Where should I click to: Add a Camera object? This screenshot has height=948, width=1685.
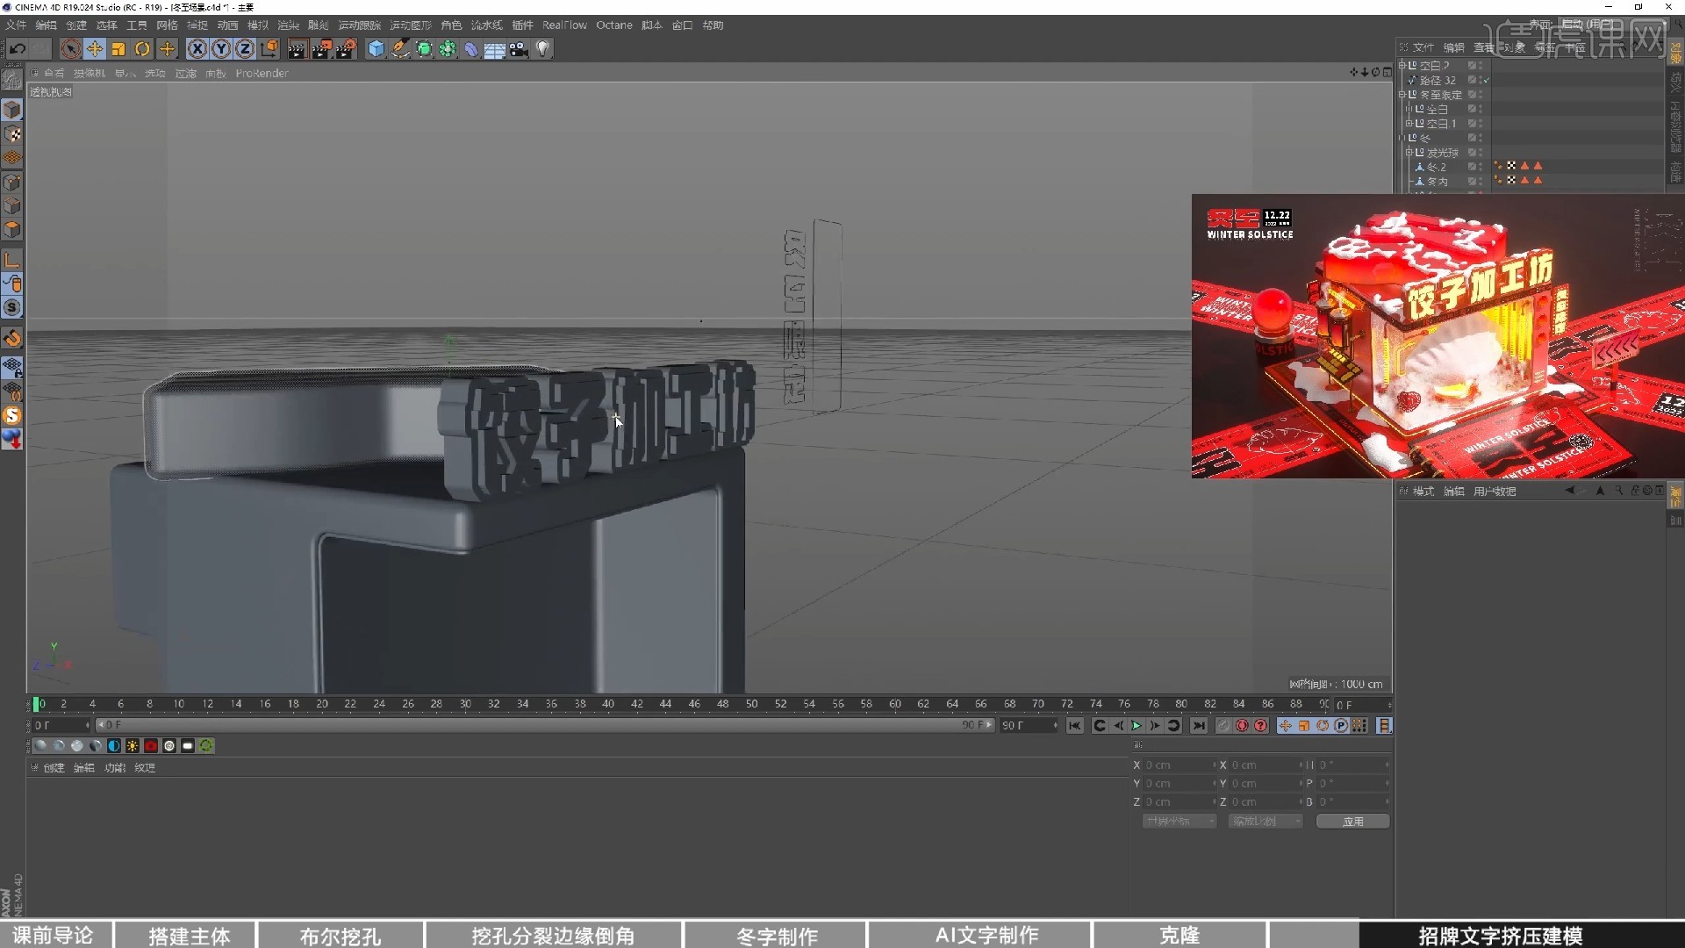point(519,49)
